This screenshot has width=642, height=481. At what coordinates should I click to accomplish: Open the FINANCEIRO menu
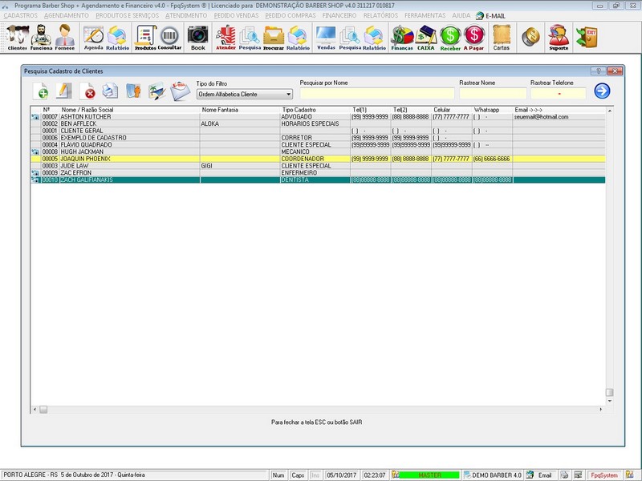pos(339,15)
